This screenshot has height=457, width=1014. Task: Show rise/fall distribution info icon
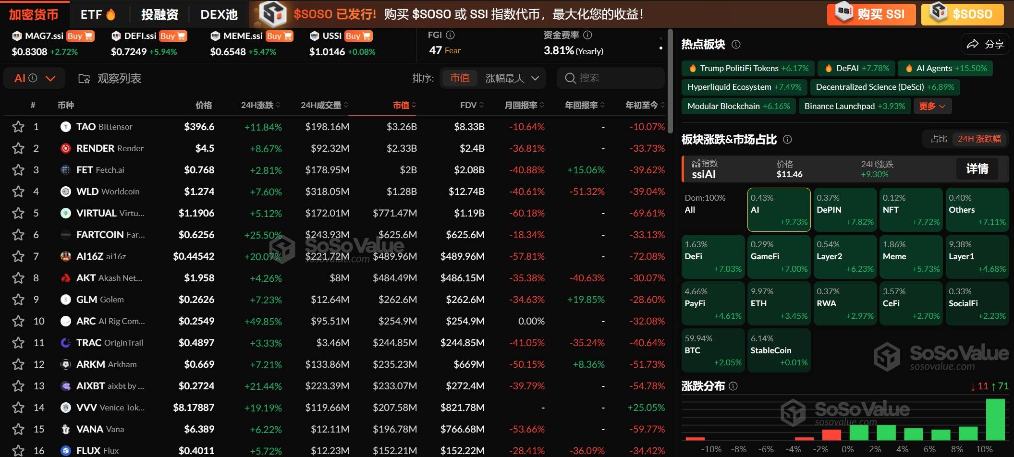pos(733,386)
